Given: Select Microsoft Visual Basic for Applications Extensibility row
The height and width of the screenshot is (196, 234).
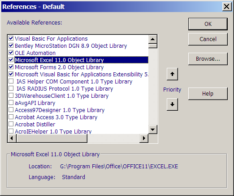Looking at the screenshot, I should tap(82, 75).
